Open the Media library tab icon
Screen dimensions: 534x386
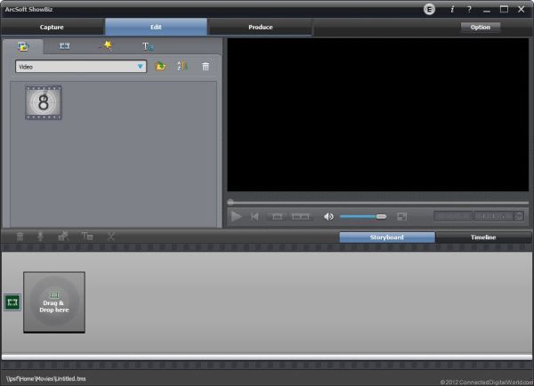[x=23, y=46]
